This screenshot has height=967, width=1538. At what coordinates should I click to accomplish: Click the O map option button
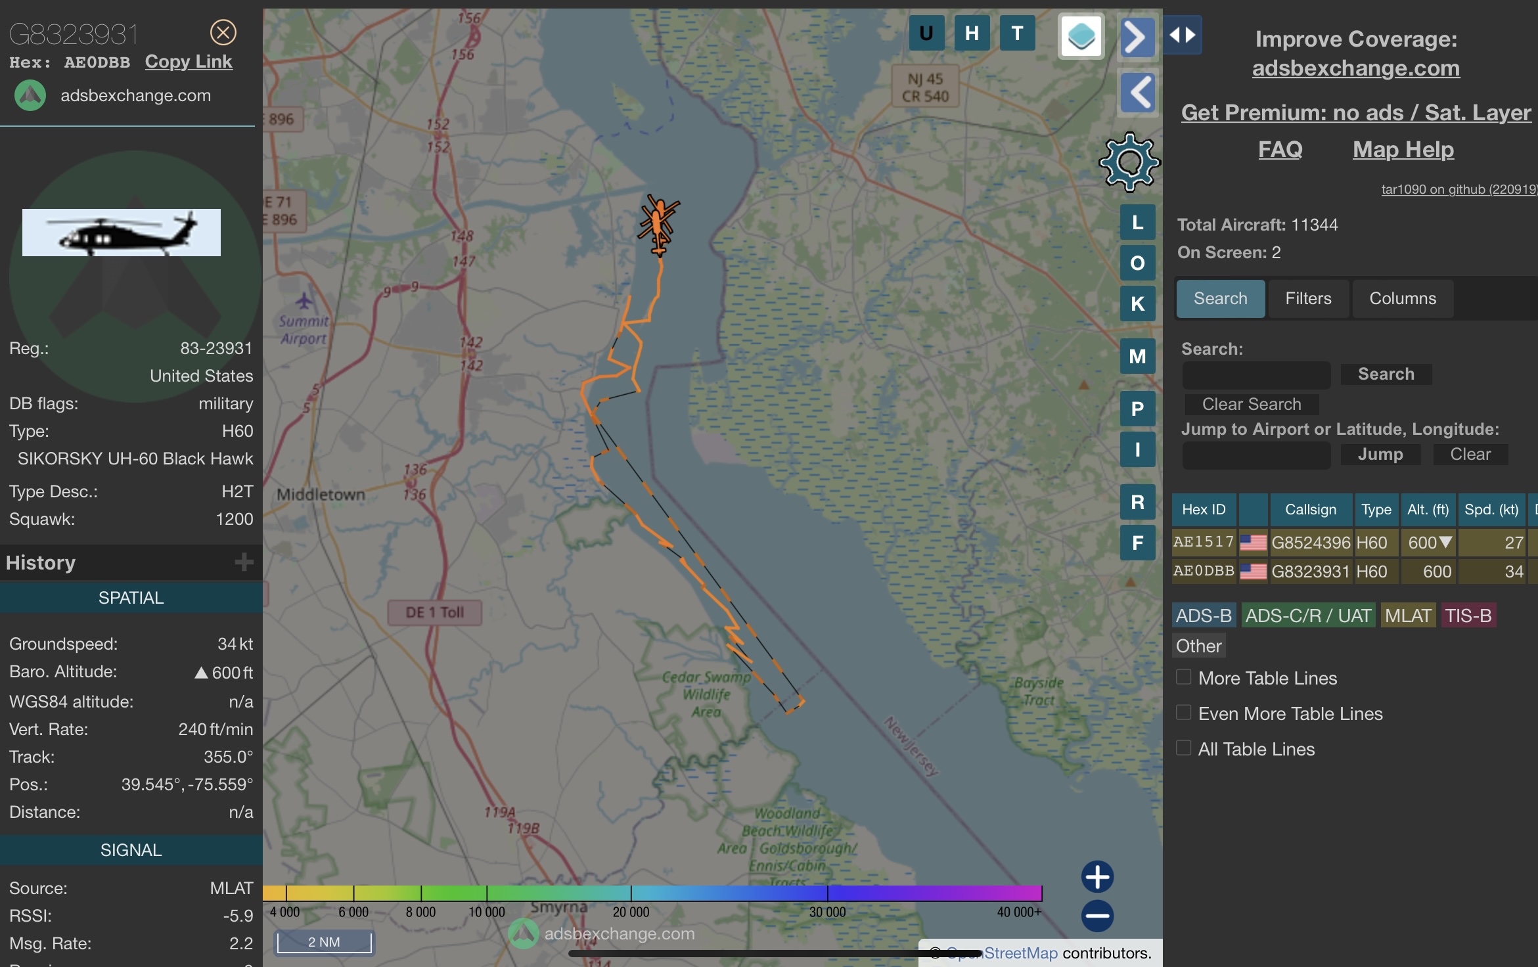[x=1137, y=263]
